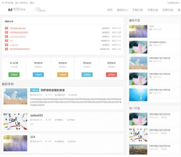Open 商城中心 in the navigation bar

click(x=122, y=10)
